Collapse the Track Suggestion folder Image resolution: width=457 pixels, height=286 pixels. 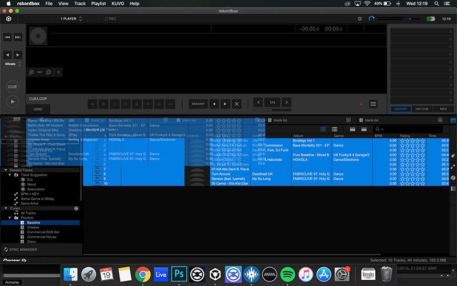tap(10, 175)
